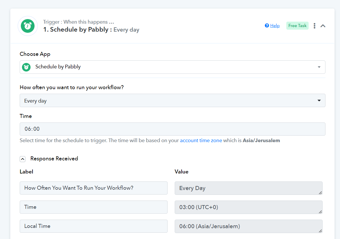Click the 'Label' column heading
The width and height of the screenshot is (340, 239).
27,172
